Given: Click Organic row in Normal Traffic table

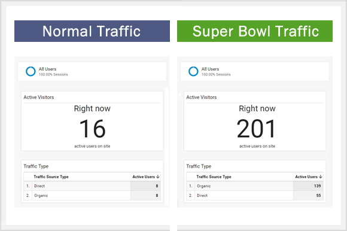Looking at the screenshot, I should coord(92,195).
